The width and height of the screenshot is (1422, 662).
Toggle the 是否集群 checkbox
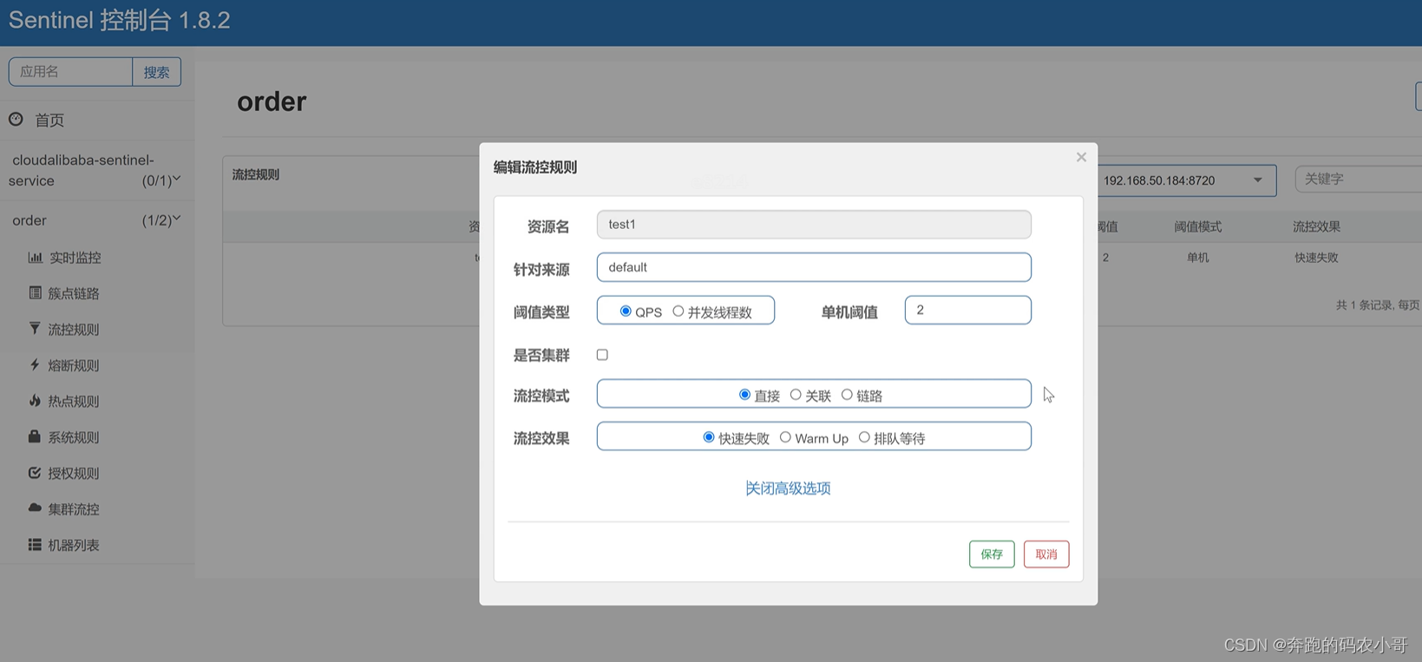click(602, 354)
